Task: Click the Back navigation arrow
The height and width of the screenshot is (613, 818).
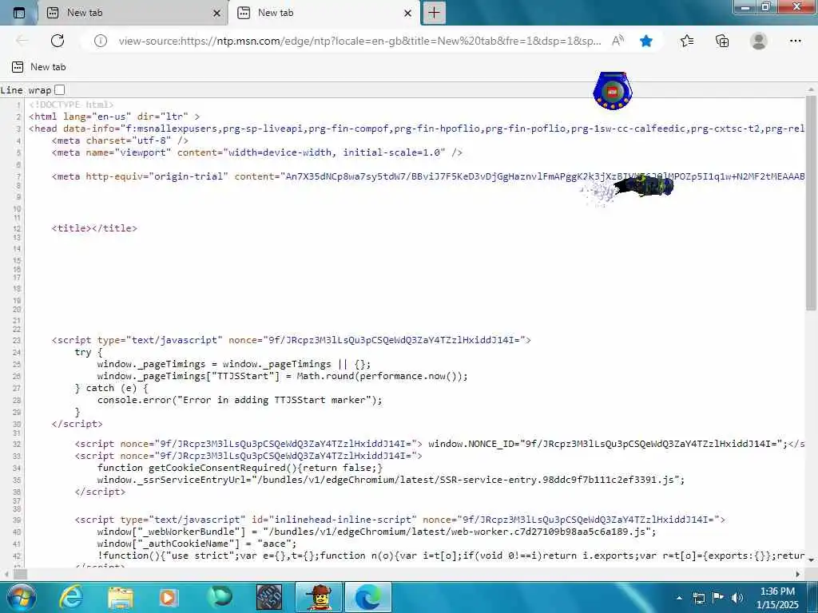Action: pos(22,41)
